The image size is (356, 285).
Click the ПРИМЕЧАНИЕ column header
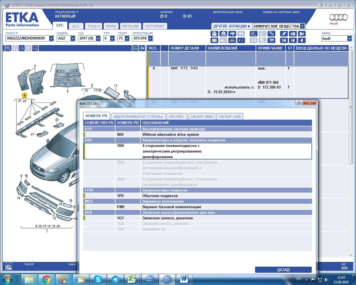click(x=271, y=48)
